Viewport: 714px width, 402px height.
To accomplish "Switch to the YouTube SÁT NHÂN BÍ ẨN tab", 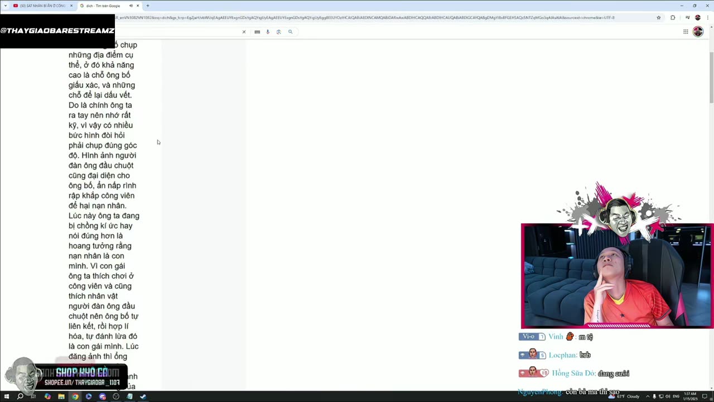I will (43, 6).
